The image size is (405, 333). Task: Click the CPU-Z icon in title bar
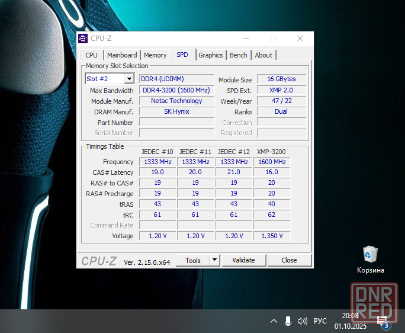click(83, 39)
